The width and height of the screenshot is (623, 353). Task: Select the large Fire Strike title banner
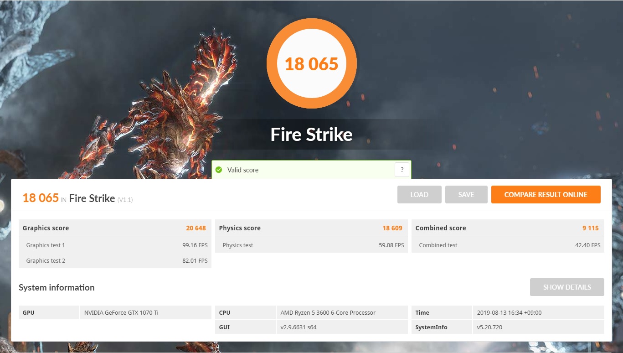[311, 135]
